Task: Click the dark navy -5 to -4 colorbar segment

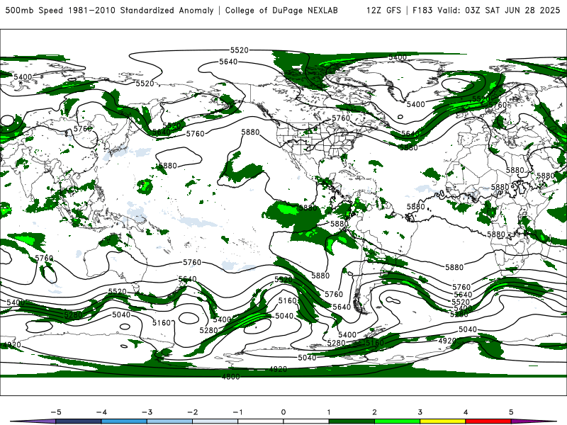Action: (79, 421)
